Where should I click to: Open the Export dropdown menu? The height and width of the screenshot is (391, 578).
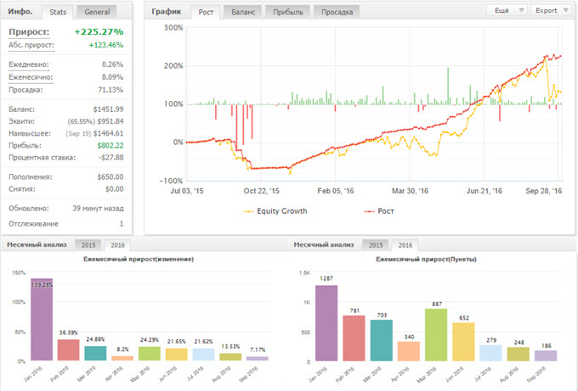point(551,10)
